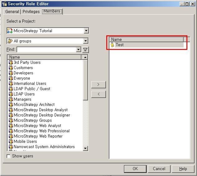This screenshot has width=197, height=176.
Task: Select the Everyone group name
Action: tap(22, 78)
